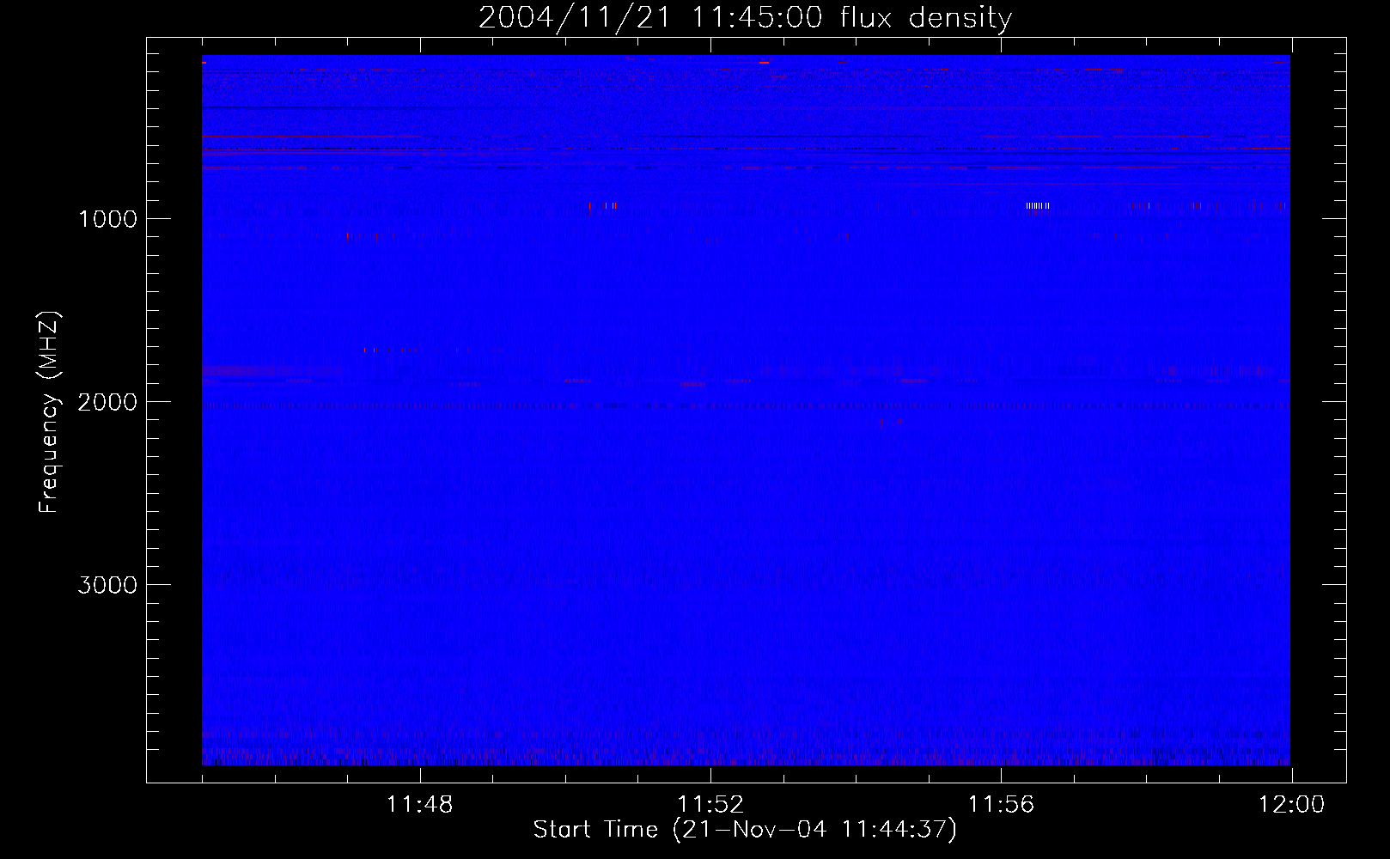Click the 11:56 time tick label
This screenshot has width=1390, height=859.
pyautogui.click(x=1001, y=805)
